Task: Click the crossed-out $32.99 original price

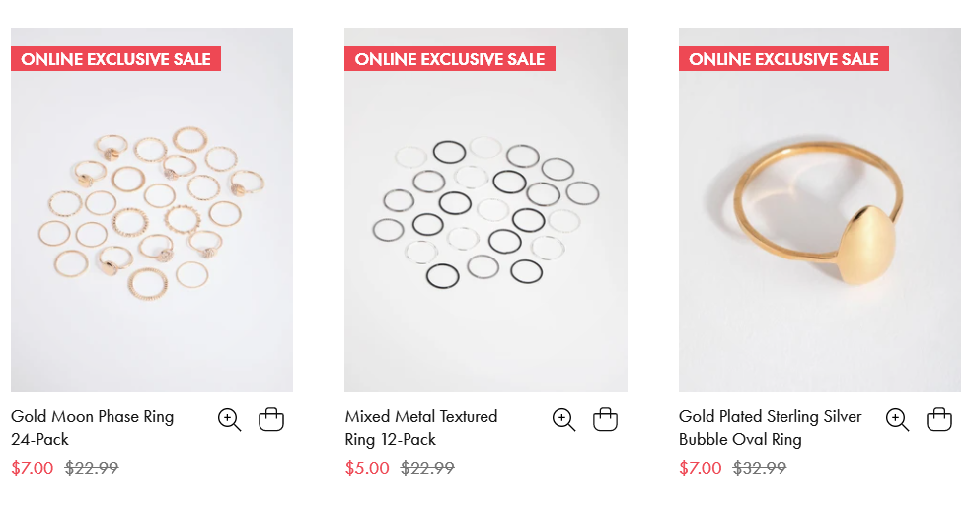Action: pyautogui.click(x=760, y=468)
